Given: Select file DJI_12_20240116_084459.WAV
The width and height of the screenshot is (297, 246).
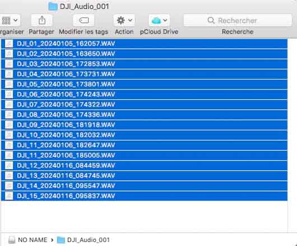Looking at the screenshot, I should click(144, 165).
